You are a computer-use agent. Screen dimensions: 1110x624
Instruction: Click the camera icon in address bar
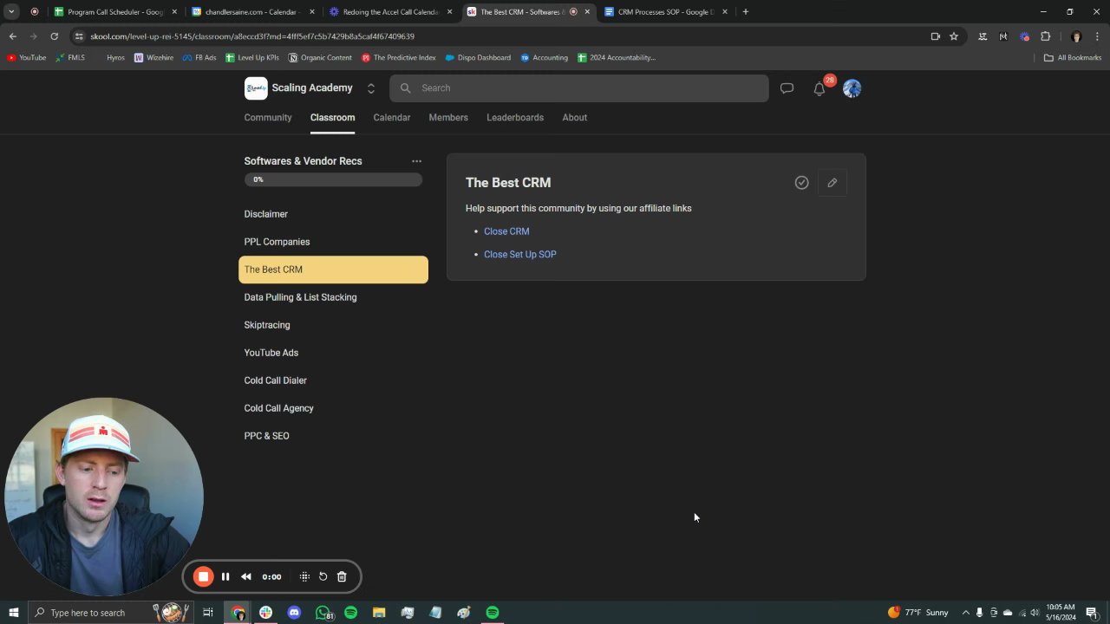point(935,36)
